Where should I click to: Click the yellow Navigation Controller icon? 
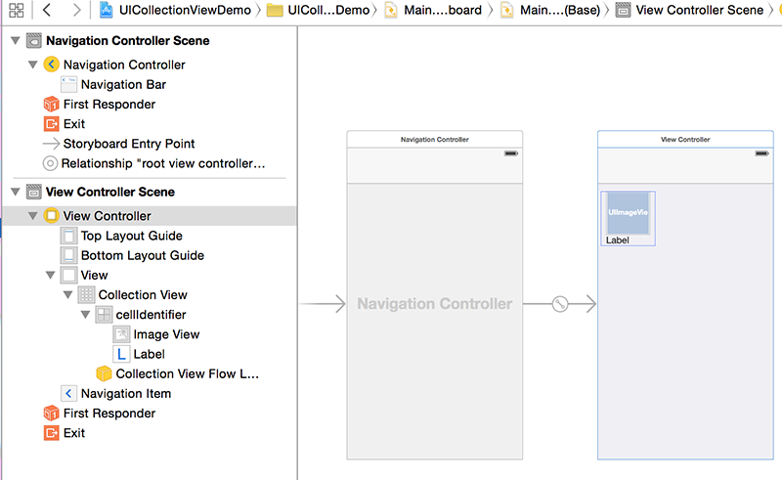point(51,65)
